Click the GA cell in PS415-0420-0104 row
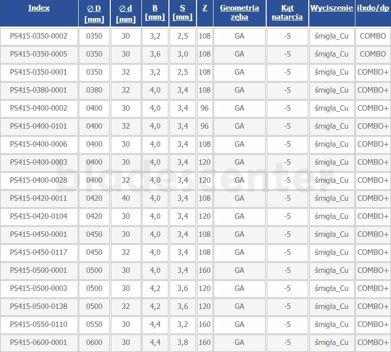391x352 pixels. [240, 216]
